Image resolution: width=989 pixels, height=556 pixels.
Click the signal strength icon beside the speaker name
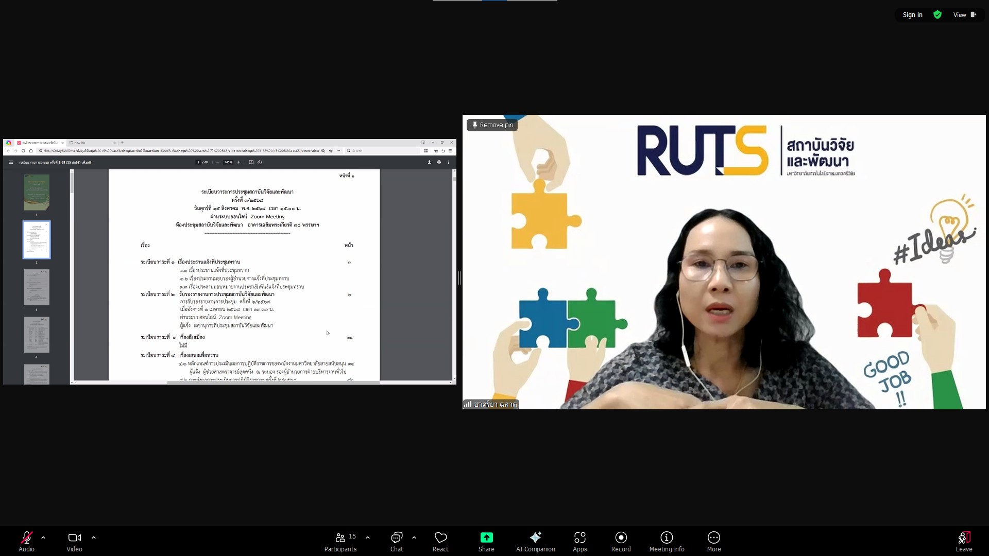coord(467,404)
